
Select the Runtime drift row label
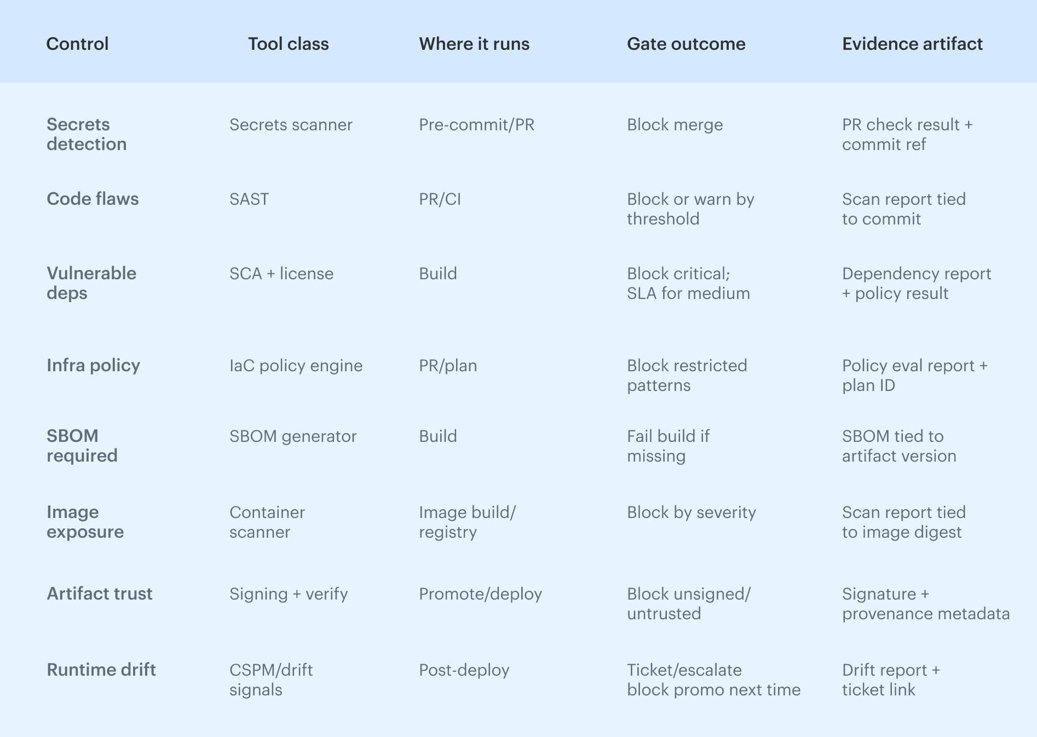[101, 670]
